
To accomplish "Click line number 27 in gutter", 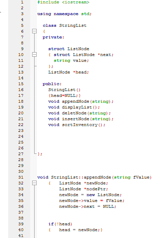I will (21, 154).
